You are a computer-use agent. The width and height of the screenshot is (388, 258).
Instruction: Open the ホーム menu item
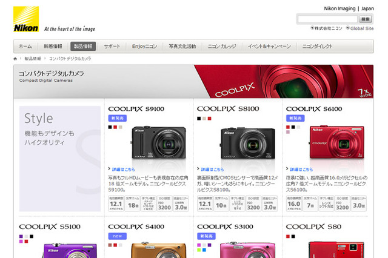(x=25, y=46)
